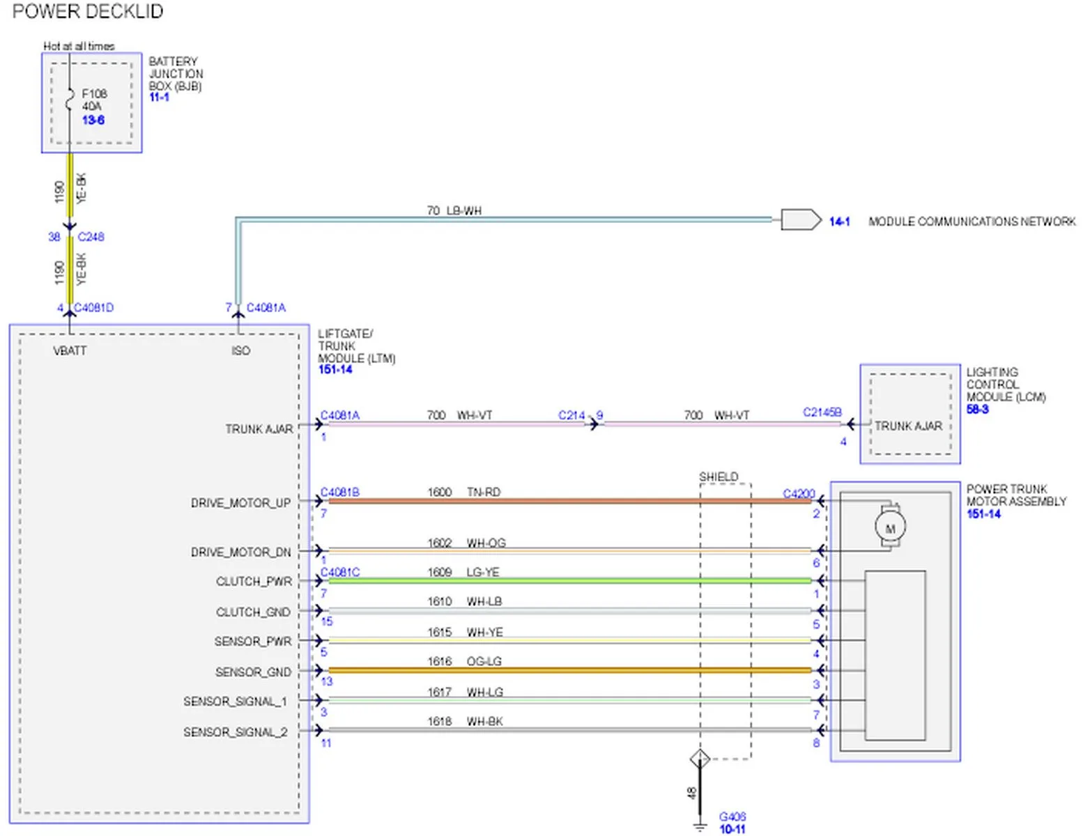Click the SENSOR_PWR label

(253, 642)
